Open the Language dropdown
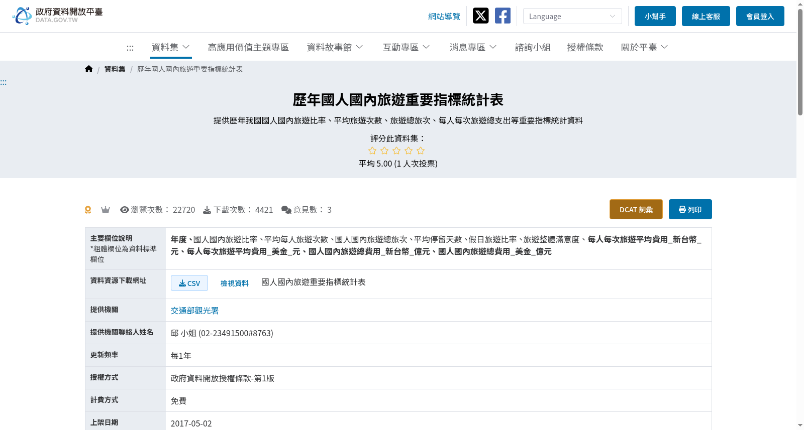This screenshot has width=804, height=430. click(x=572, y=16)
